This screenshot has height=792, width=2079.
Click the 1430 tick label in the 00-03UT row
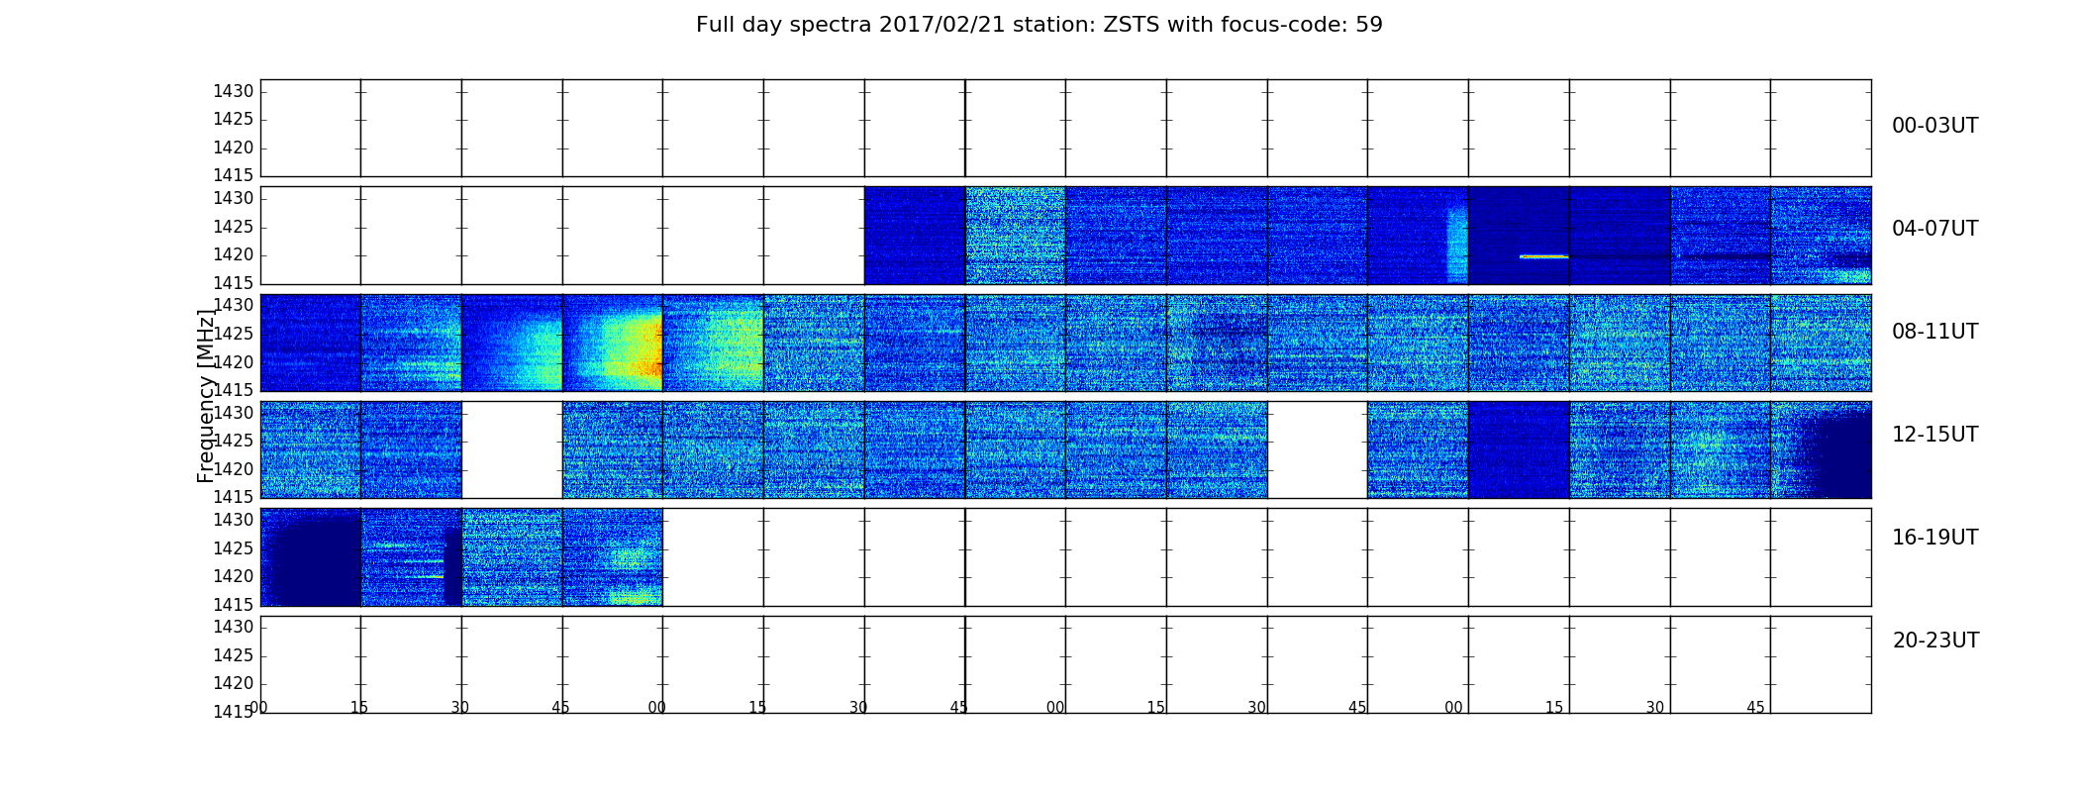click(234, 91)
